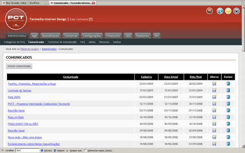
Task: Go to 'Categorias do FAQ' submenu
Action: 14,42
